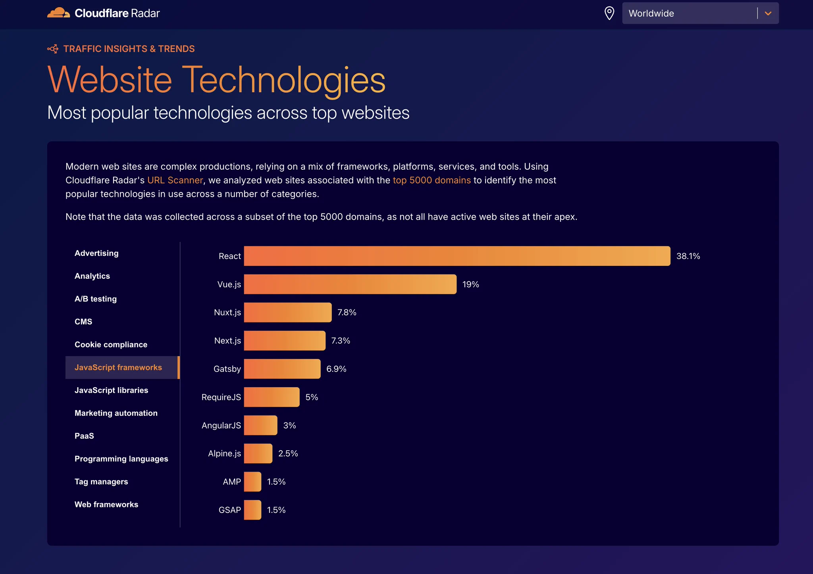
Task: Select the AMP chart bar
Action: tap(252, 482)
